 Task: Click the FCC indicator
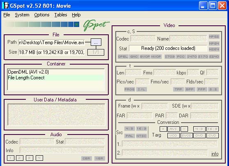[181, 56]
